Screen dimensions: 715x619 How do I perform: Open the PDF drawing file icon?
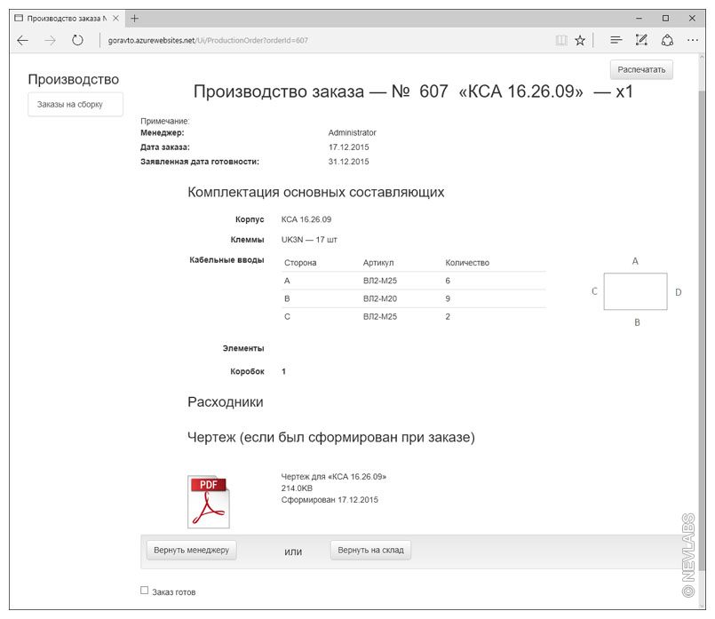click(208, 502)
